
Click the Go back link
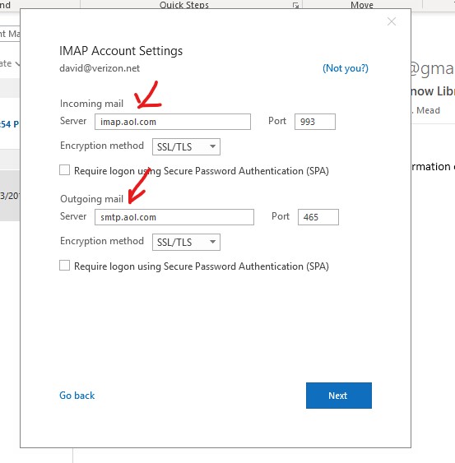coord(77,396)
